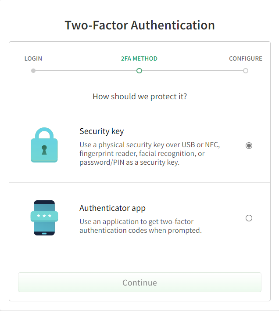Click progress line between LOGIN and 2FA METHOD
Viewport: 279px width, 311px height.
tap(86, 70)
